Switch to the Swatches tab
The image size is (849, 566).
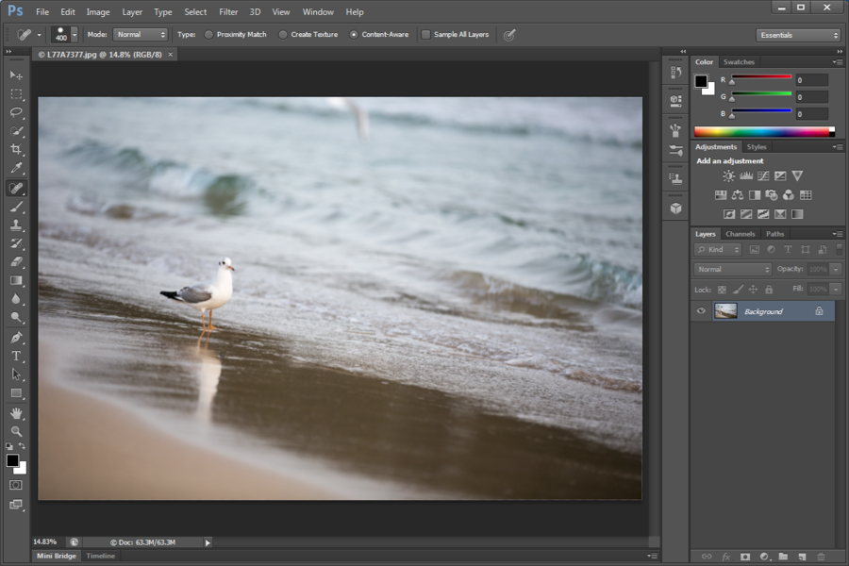[739, 61]
